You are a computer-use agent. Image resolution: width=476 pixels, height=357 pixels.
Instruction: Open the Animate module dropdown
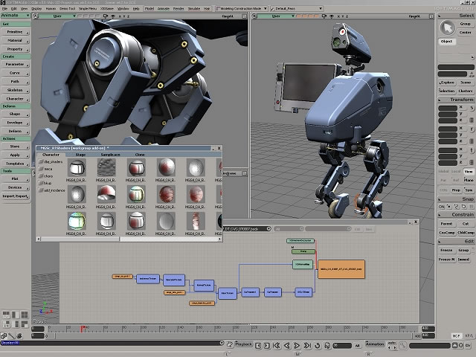(x=15, y=14)
